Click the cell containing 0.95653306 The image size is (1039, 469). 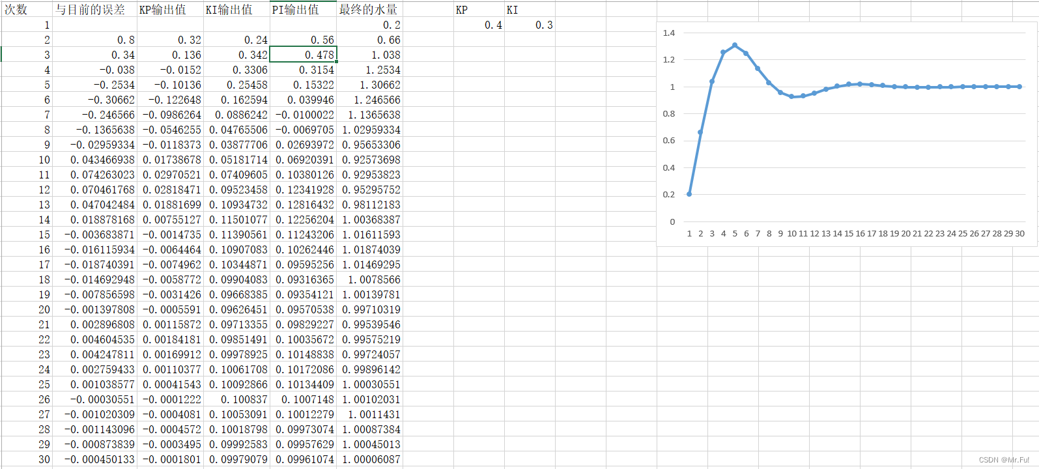[370, 145]
